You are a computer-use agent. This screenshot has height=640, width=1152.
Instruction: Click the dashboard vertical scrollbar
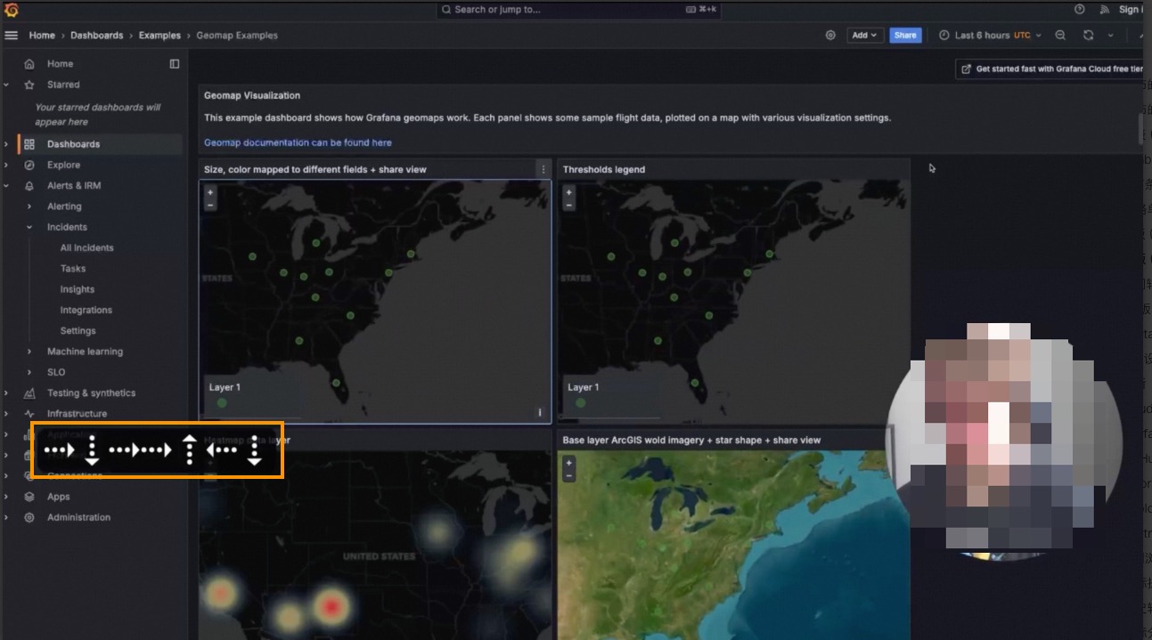coord(1139,128)
